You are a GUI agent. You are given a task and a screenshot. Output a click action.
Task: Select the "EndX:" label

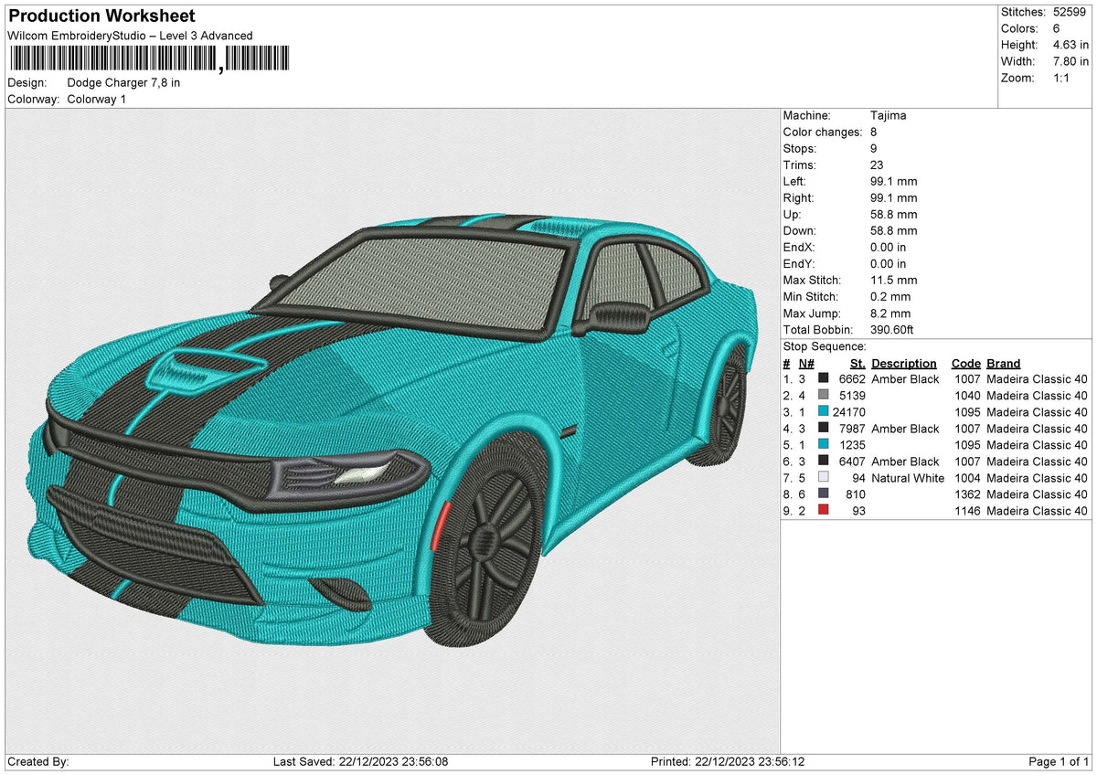799,248
